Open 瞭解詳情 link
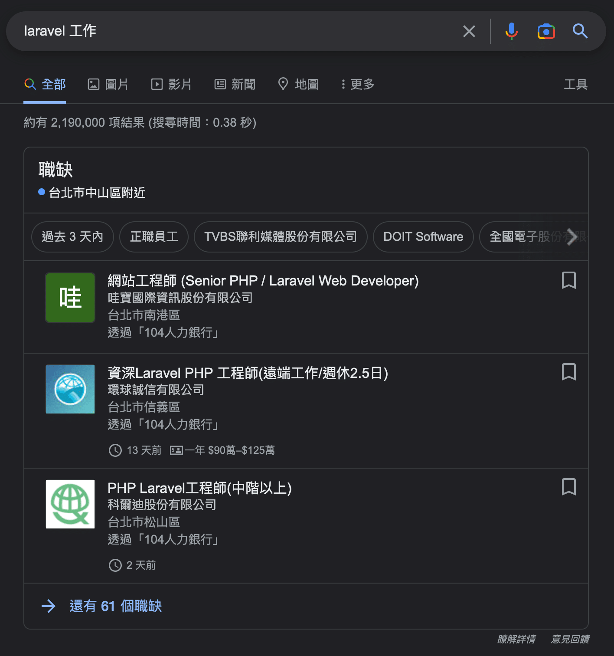This screenshot has height=656, width=614. pyautogui.click(x=516, y=639)
